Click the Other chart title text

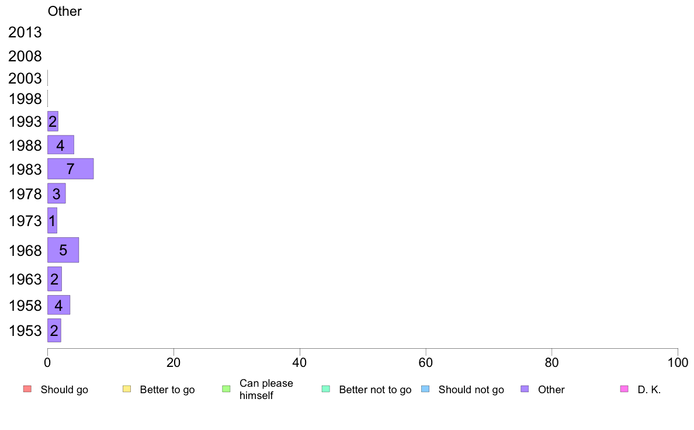65,11
